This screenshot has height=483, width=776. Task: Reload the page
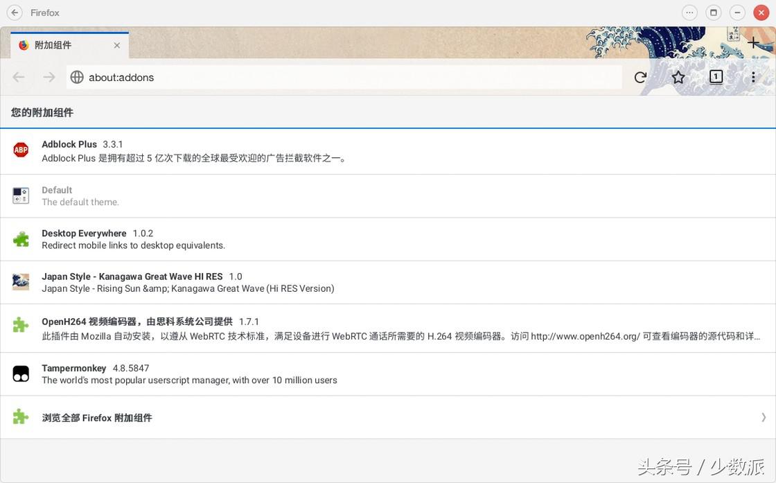point(640,77)
